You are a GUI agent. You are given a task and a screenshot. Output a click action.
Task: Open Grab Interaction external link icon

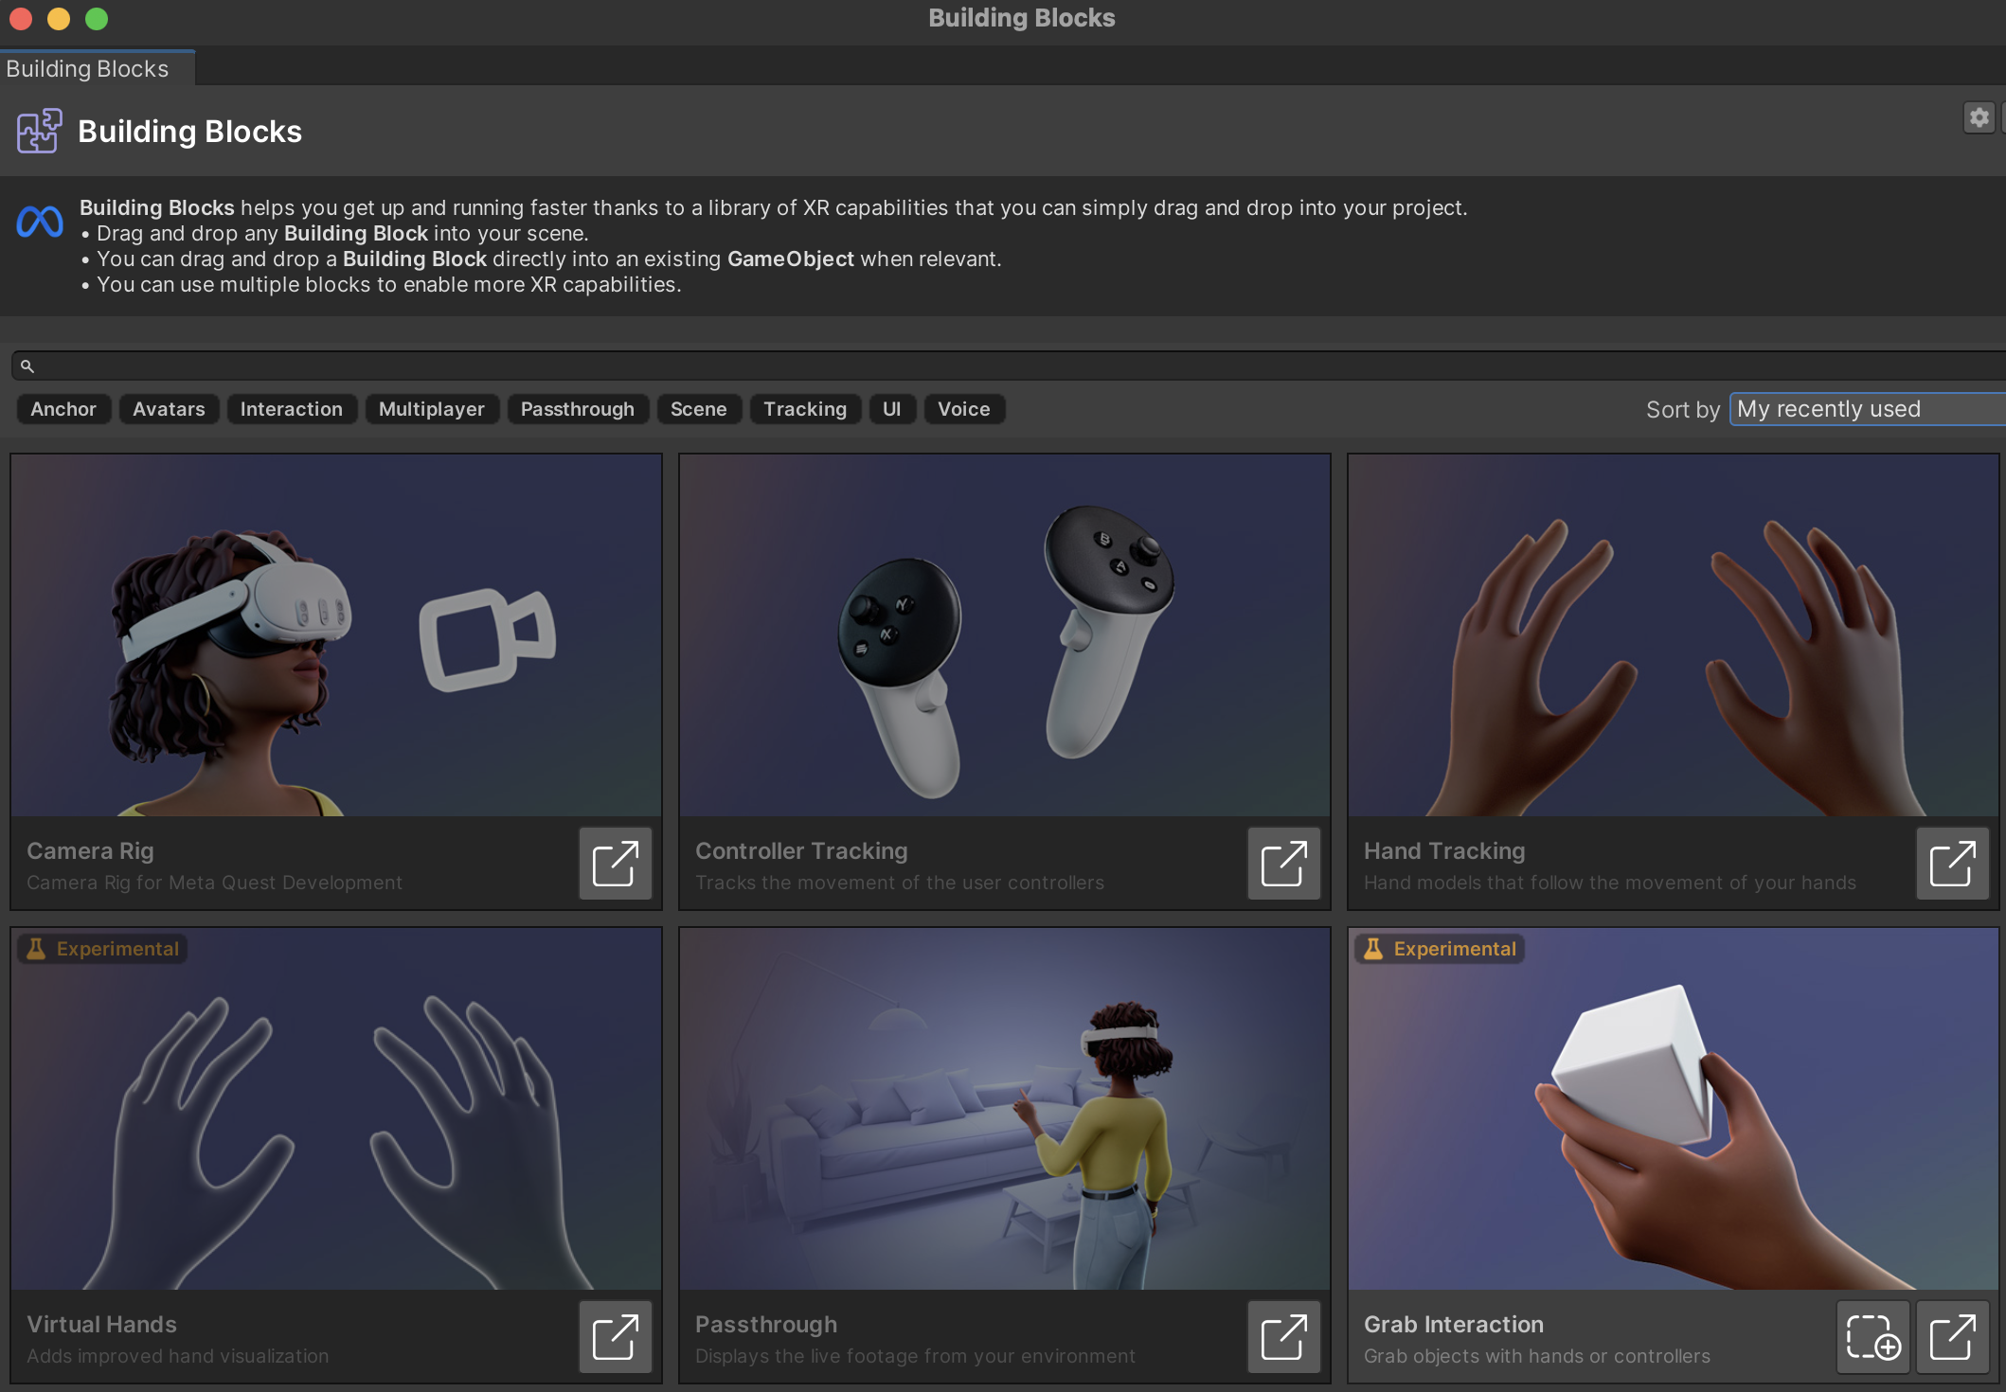click(1952, 1337)
